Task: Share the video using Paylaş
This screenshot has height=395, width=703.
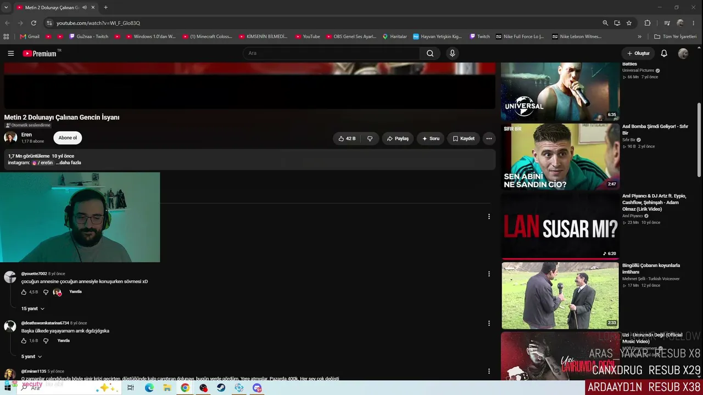Action: 398,139
